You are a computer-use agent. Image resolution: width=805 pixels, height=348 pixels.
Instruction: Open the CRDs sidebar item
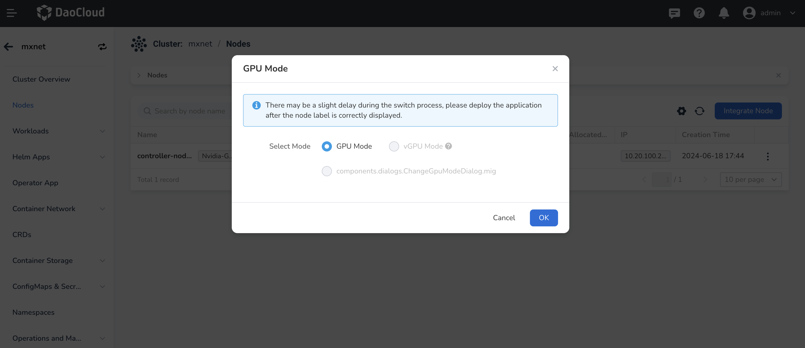pyautogui.click(x=22, y=235)
